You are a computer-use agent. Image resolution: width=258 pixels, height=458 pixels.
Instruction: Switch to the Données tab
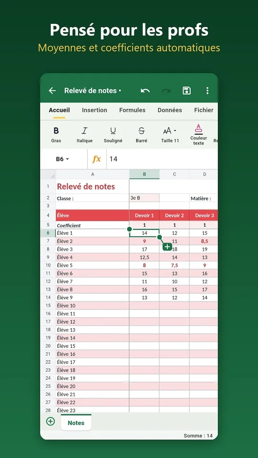[x=170, y=110]
